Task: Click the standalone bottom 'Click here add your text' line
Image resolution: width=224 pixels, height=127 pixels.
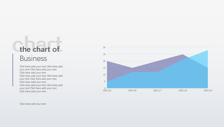Action: pos(33,104)
